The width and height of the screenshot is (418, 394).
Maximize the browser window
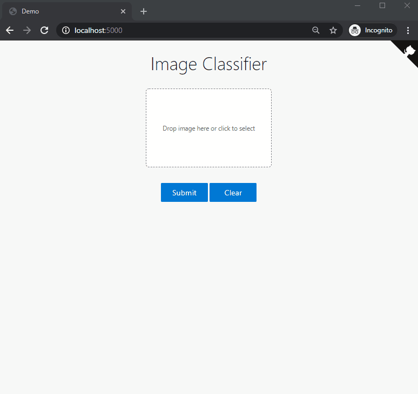(382, 5)
